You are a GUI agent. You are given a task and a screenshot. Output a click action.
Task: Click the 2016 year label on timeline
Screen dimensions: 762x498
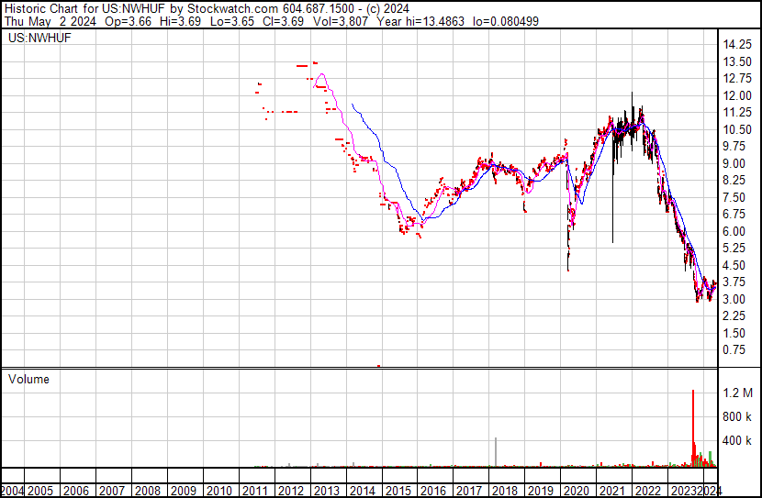click(x=433, y=491)
